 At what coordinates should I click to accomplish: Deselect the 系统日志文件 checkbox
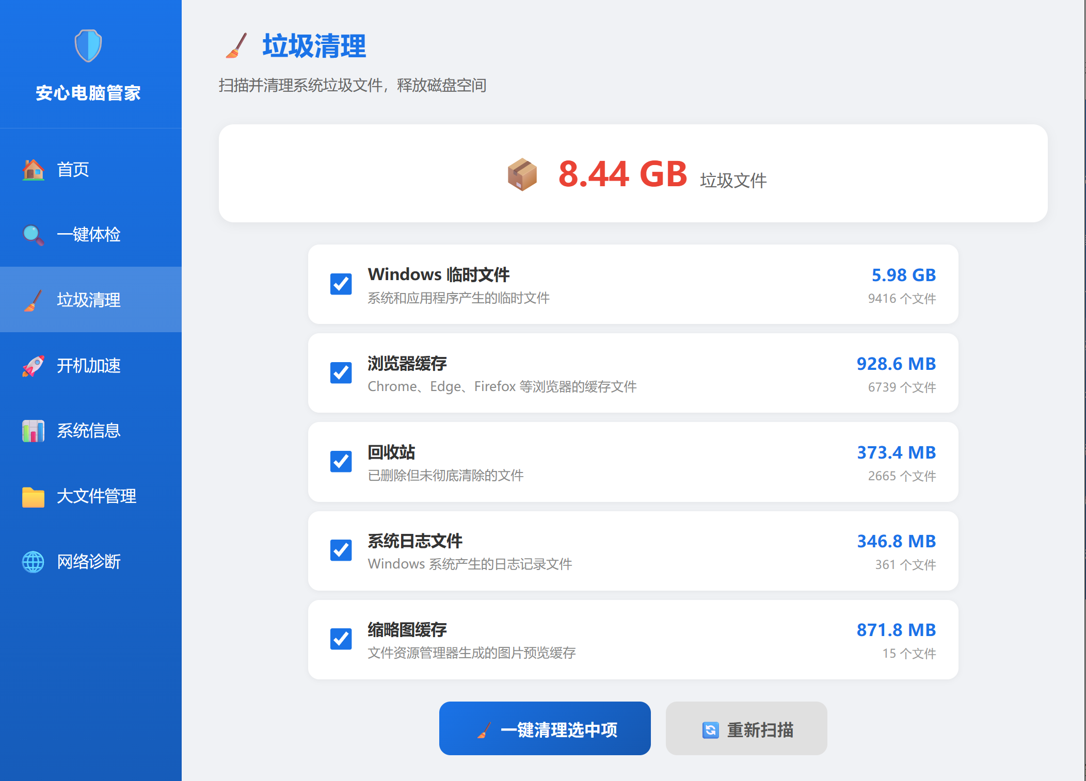click(x=341, y=550)
